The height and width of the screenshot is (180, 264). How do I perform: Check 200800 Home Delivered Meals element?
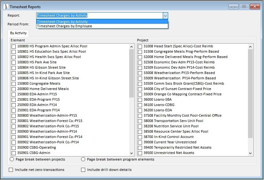(x=14, y=89)
